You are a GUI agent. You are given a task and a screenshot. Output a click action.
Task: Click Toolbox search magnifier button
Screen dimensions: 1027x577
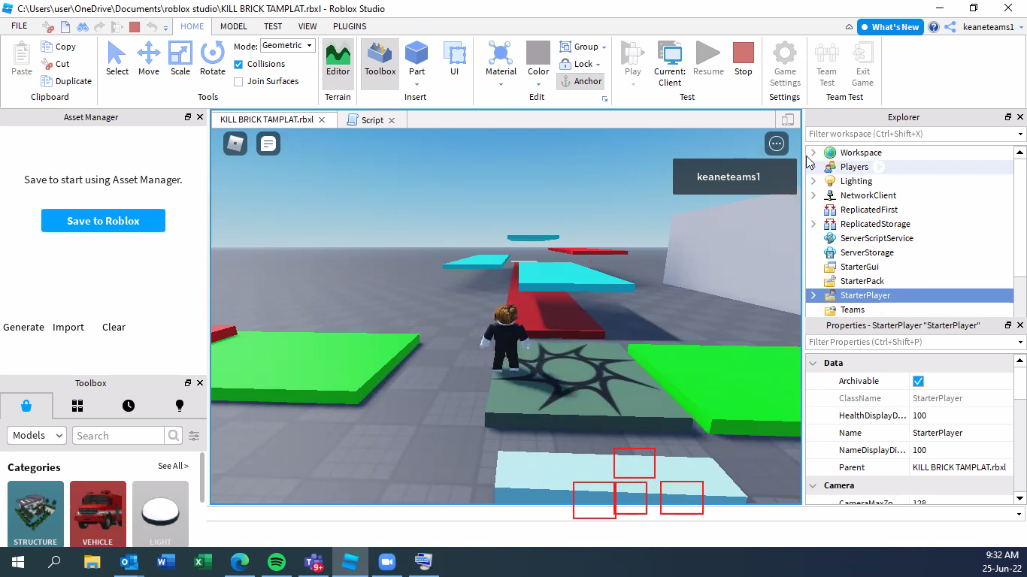tap(174, 435)
